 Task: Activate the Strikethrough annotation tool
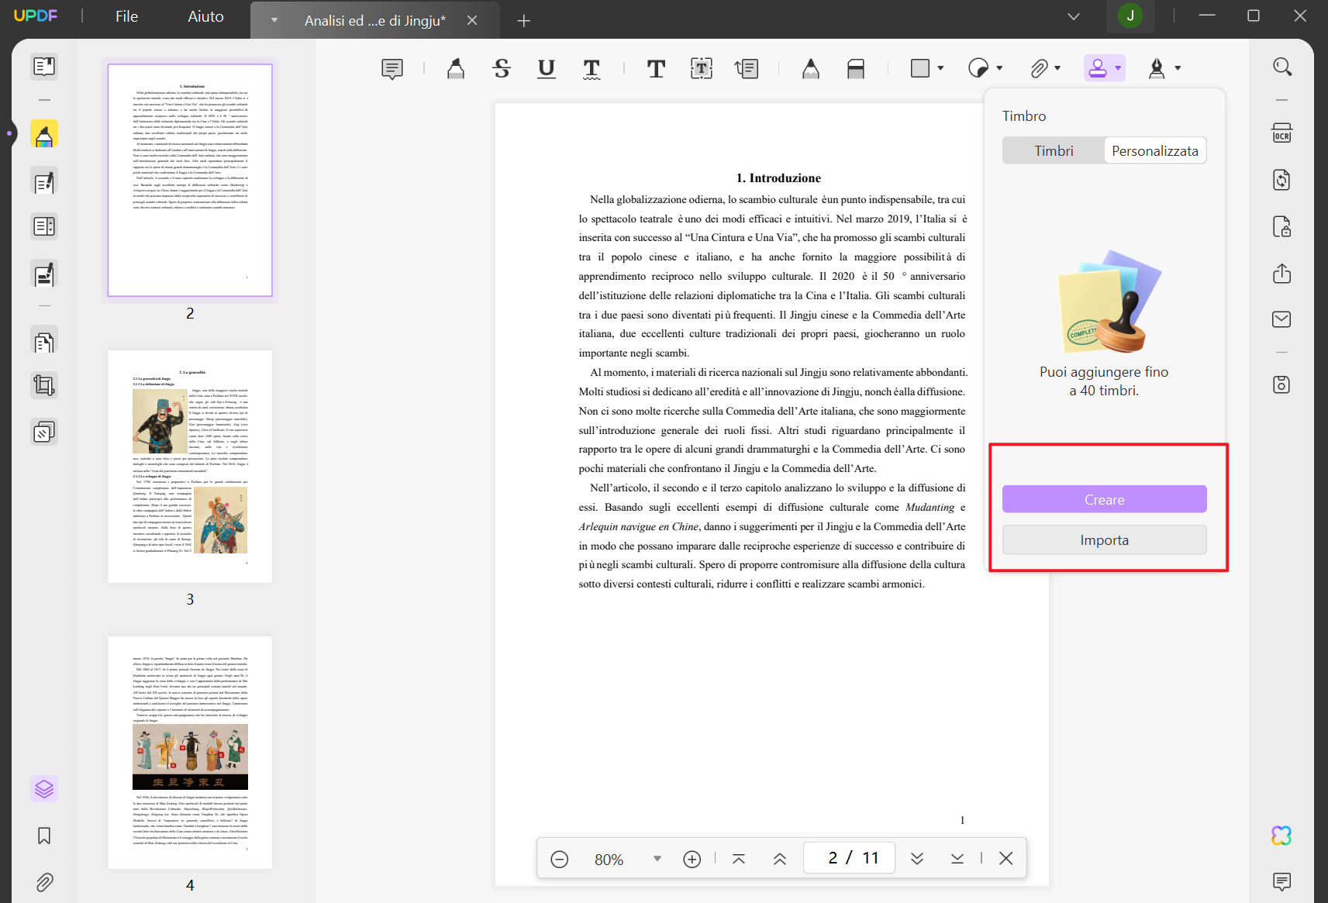coord(501,68)
